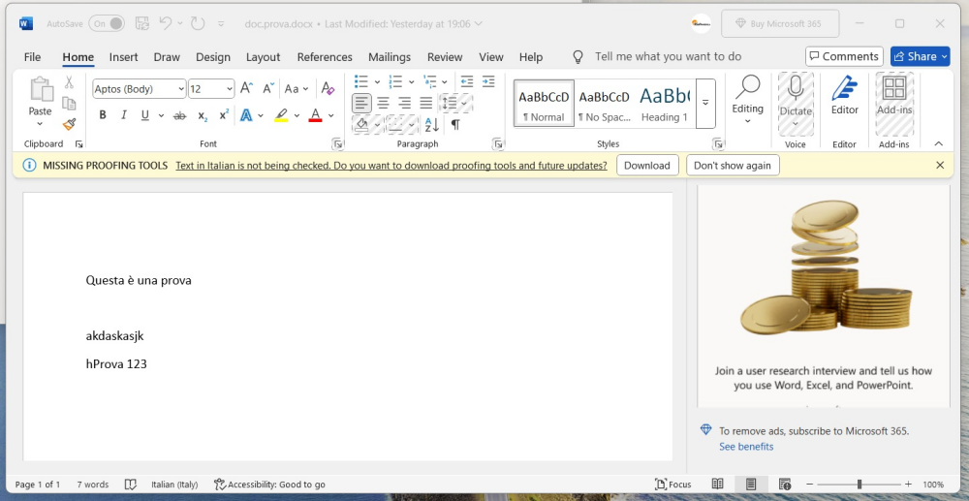
Task: Open the Editor pen icon
Action: click(x=844, y=88)
